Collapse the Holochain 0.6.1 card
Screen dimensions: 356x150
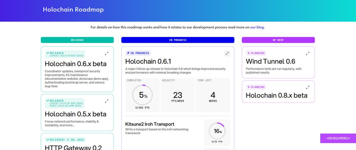pos(227,53)
